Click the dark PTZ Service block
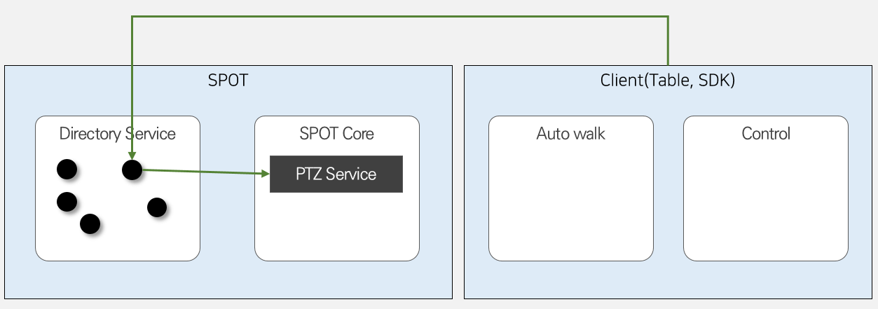 point(336,174)
